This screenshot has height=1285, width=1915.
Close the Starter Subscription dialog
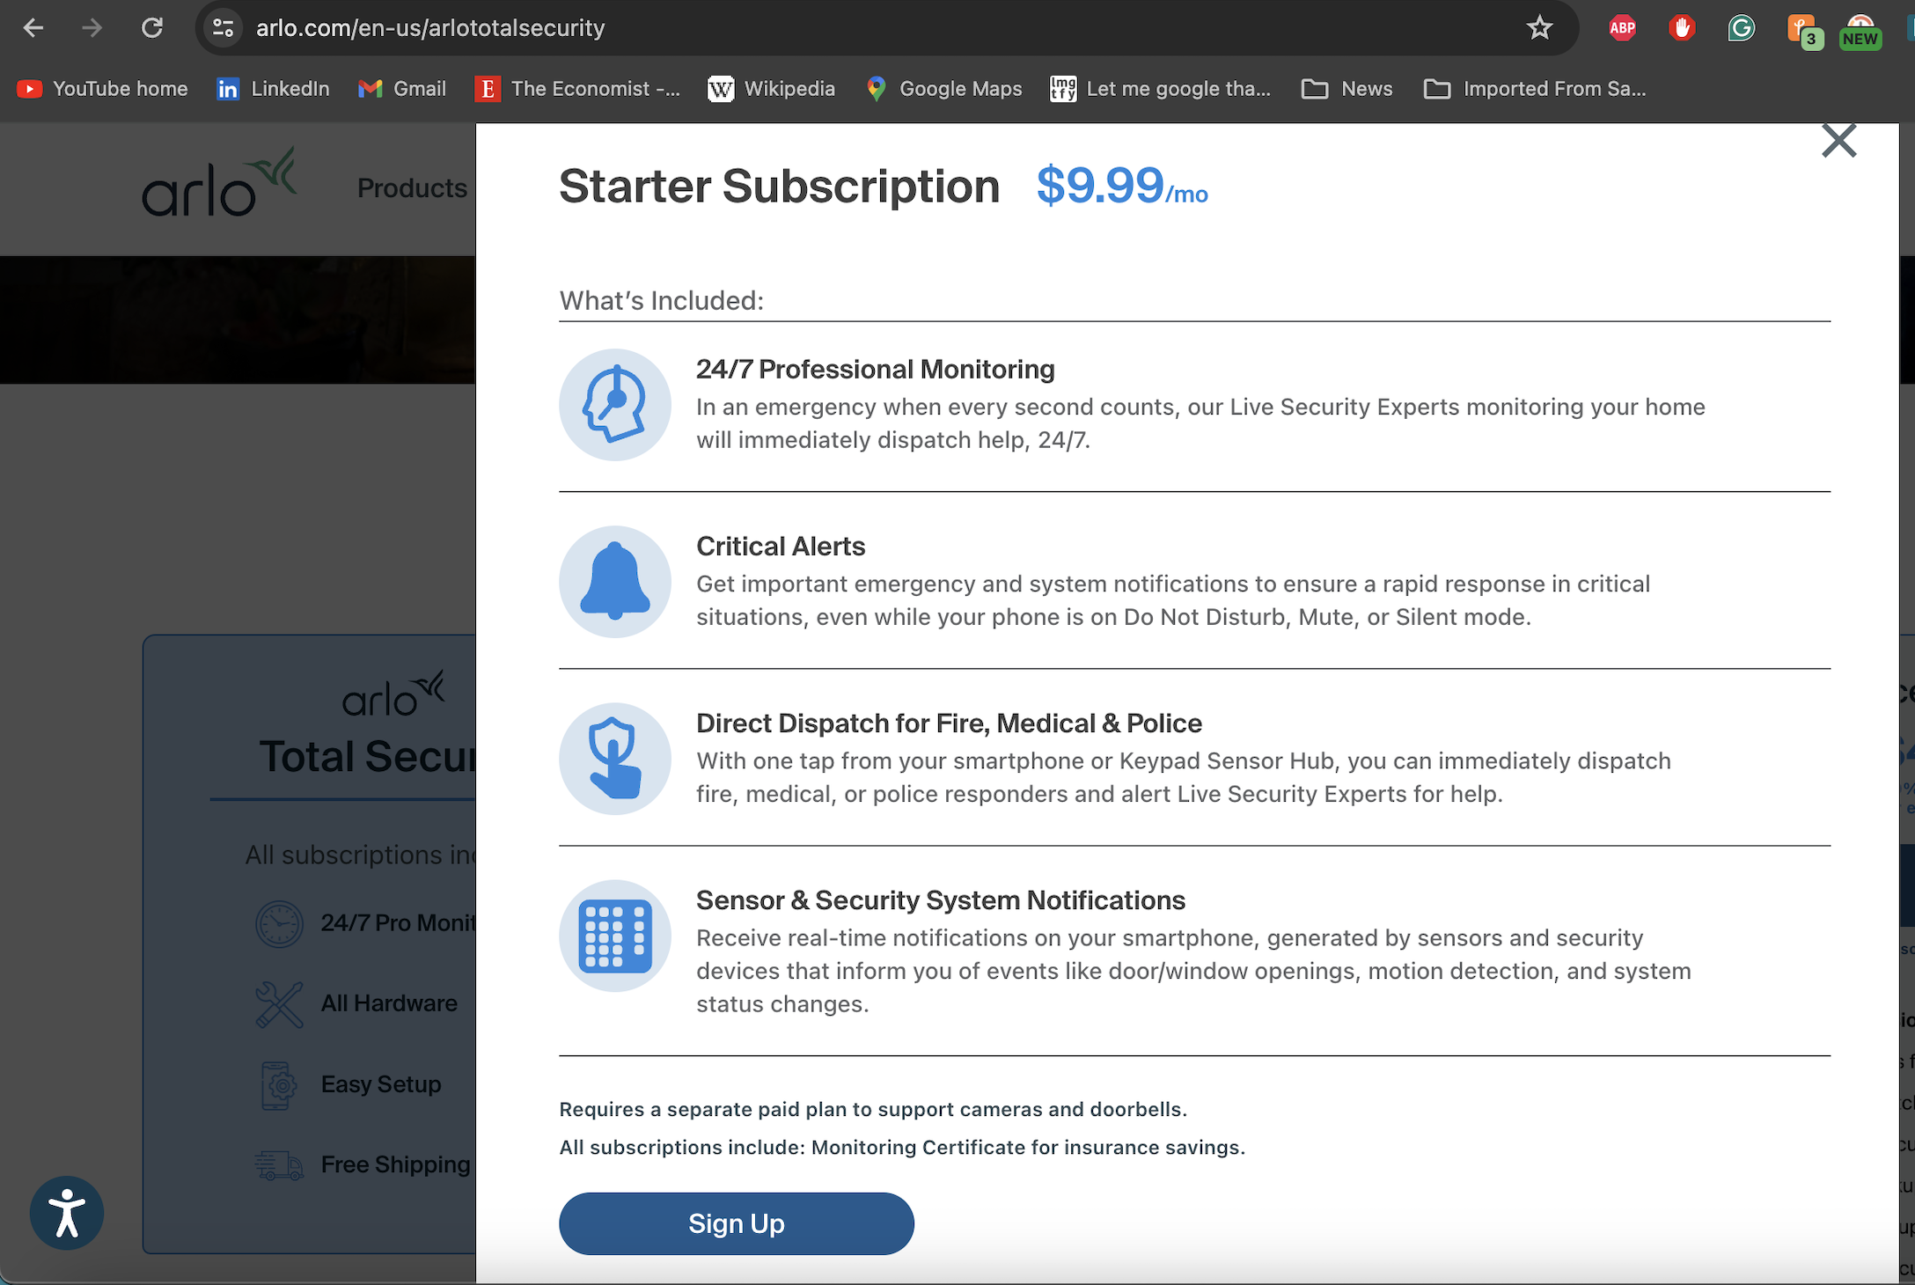pyautogui.click(x=1838, y=140)
